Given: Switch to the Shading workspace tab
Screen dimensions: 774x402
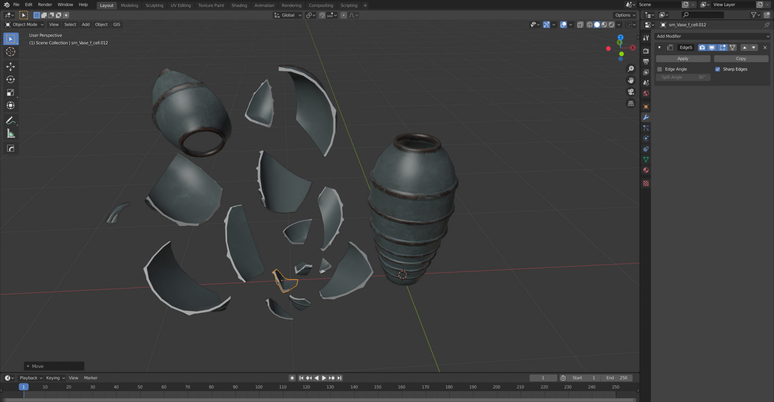Looking at the screenshot, I should click(239, 5).
